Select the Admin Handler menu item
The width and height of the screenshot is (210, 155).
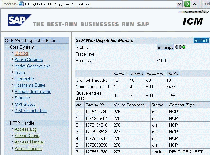tap(28, 149)
